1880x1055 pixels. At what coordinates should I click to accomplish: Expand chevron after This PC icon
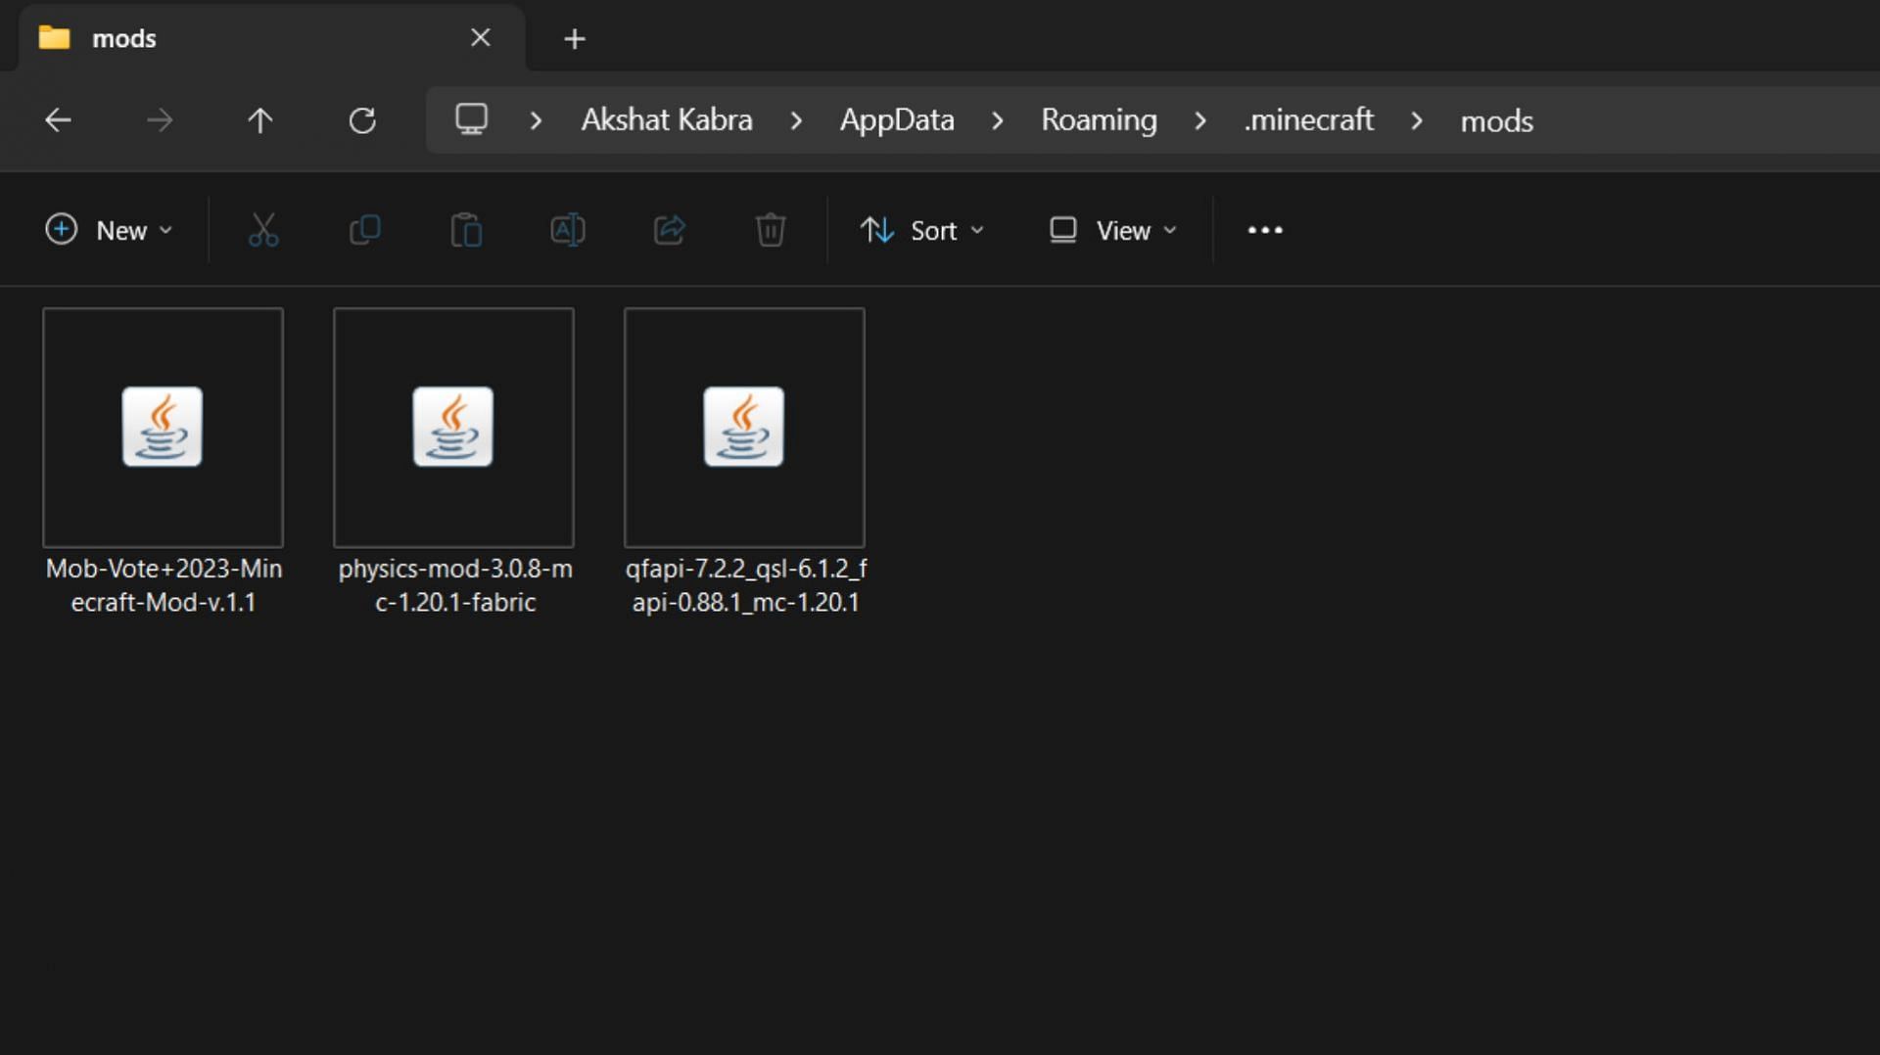point(536,120)
